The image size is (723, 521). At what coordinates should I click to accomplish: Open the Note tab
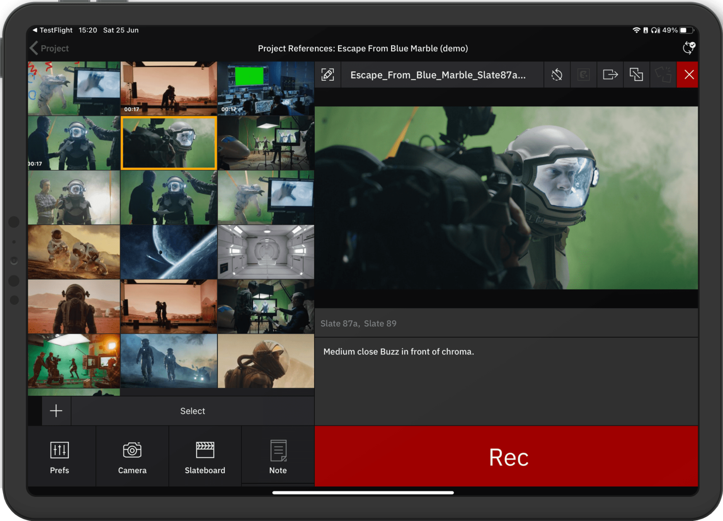[x=278, y=457]
